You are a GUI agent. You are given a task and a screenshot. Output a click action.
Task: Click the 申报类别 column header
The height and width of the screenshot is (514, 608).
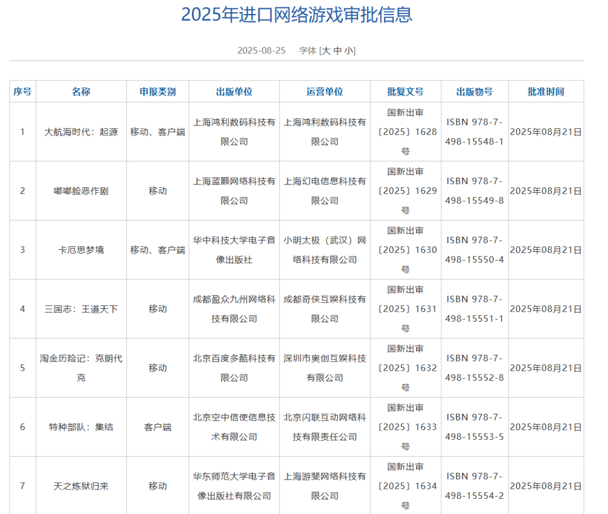click(x=158, y=91)
